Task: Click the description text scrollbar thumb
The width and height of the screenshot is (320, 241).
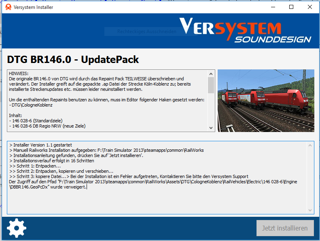Action: (211, 85)
